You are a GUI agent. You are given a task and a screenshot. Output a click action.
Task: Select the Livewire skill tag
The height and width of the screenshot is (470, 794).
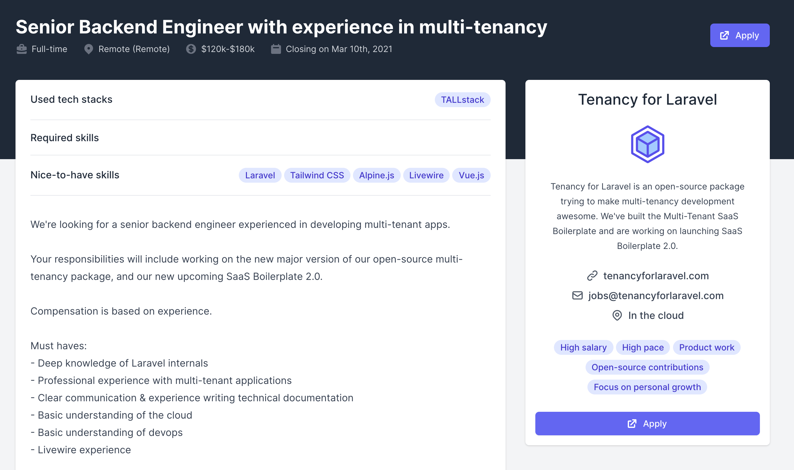tap(426, 175)
